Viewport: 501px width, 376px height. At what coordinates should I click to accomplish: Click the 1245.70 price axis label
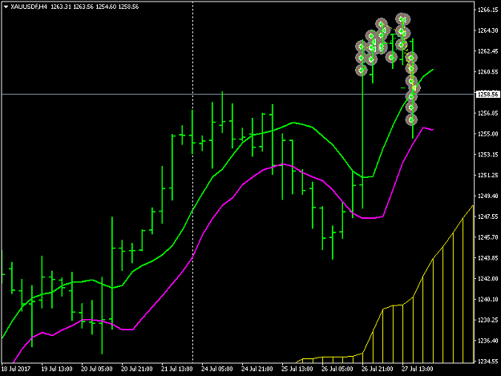click(x=487, y=237)
